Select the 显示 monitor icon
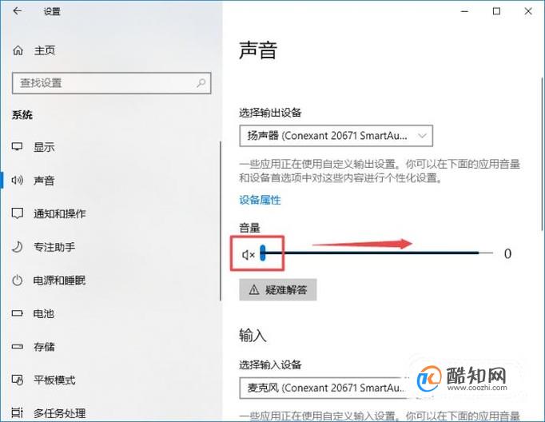 [18, 147]
